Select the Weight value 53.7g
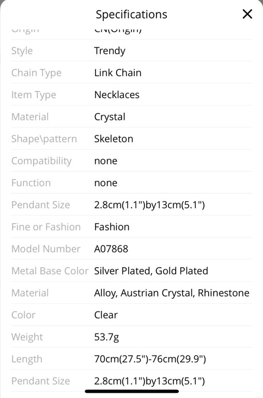Viewport: 263px width, 398px height. point(106,338)
